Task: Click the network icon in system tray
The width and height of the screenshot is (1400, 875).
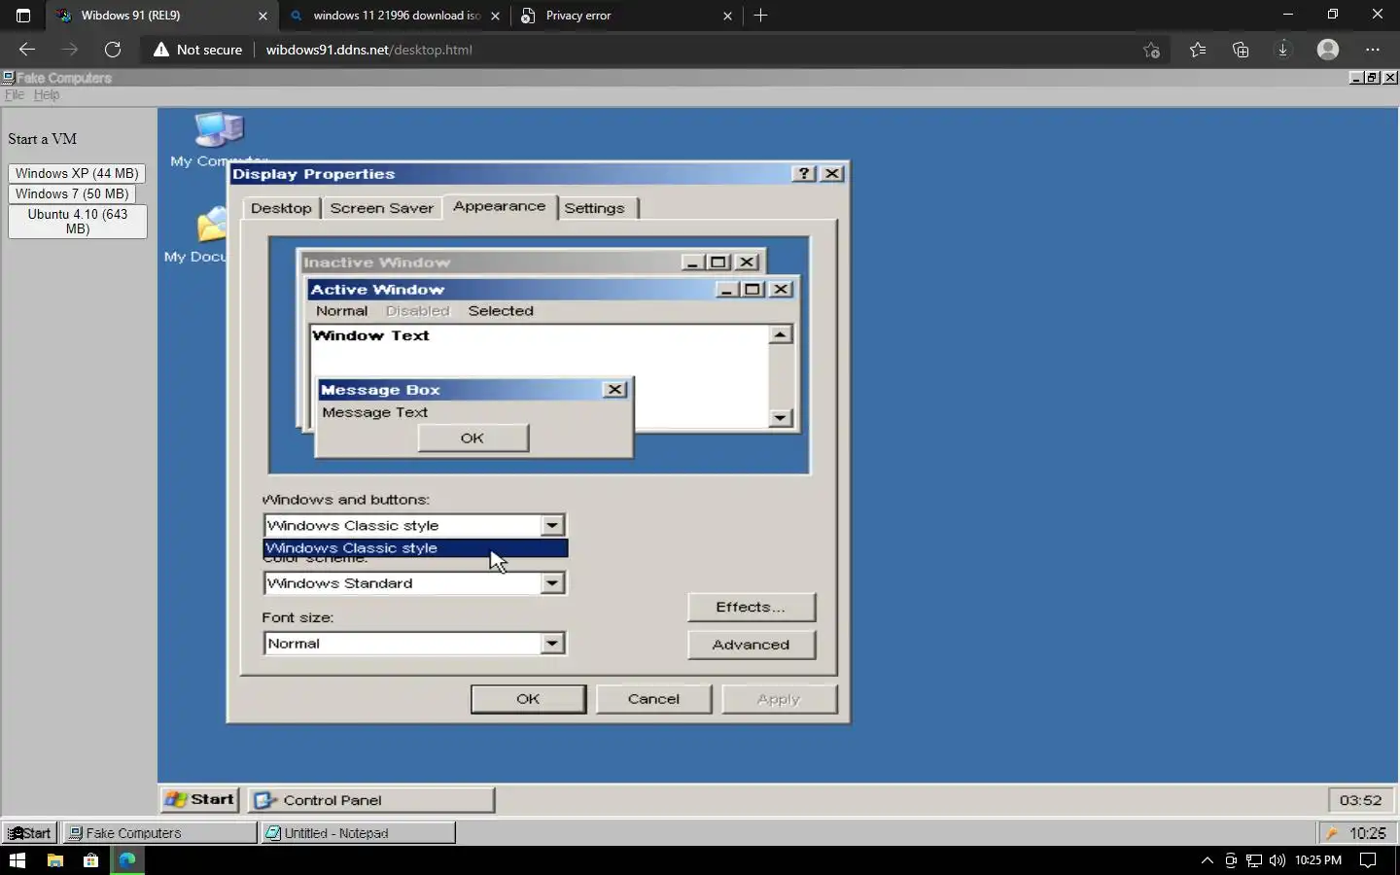Action: 1254,860
